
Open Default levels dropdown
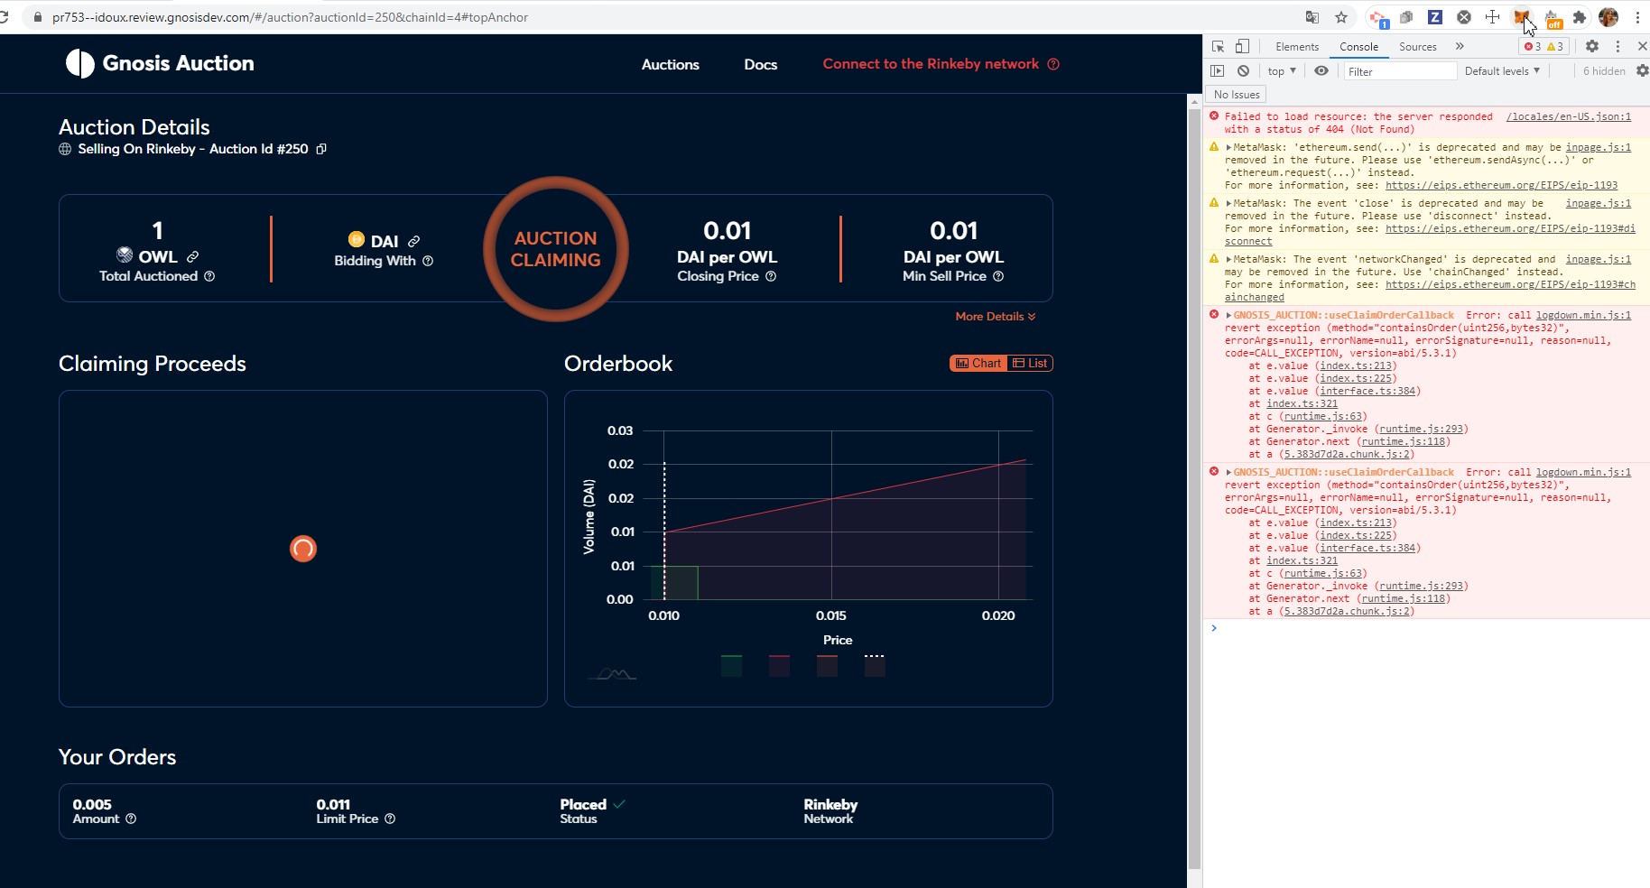pos(1502,70)
